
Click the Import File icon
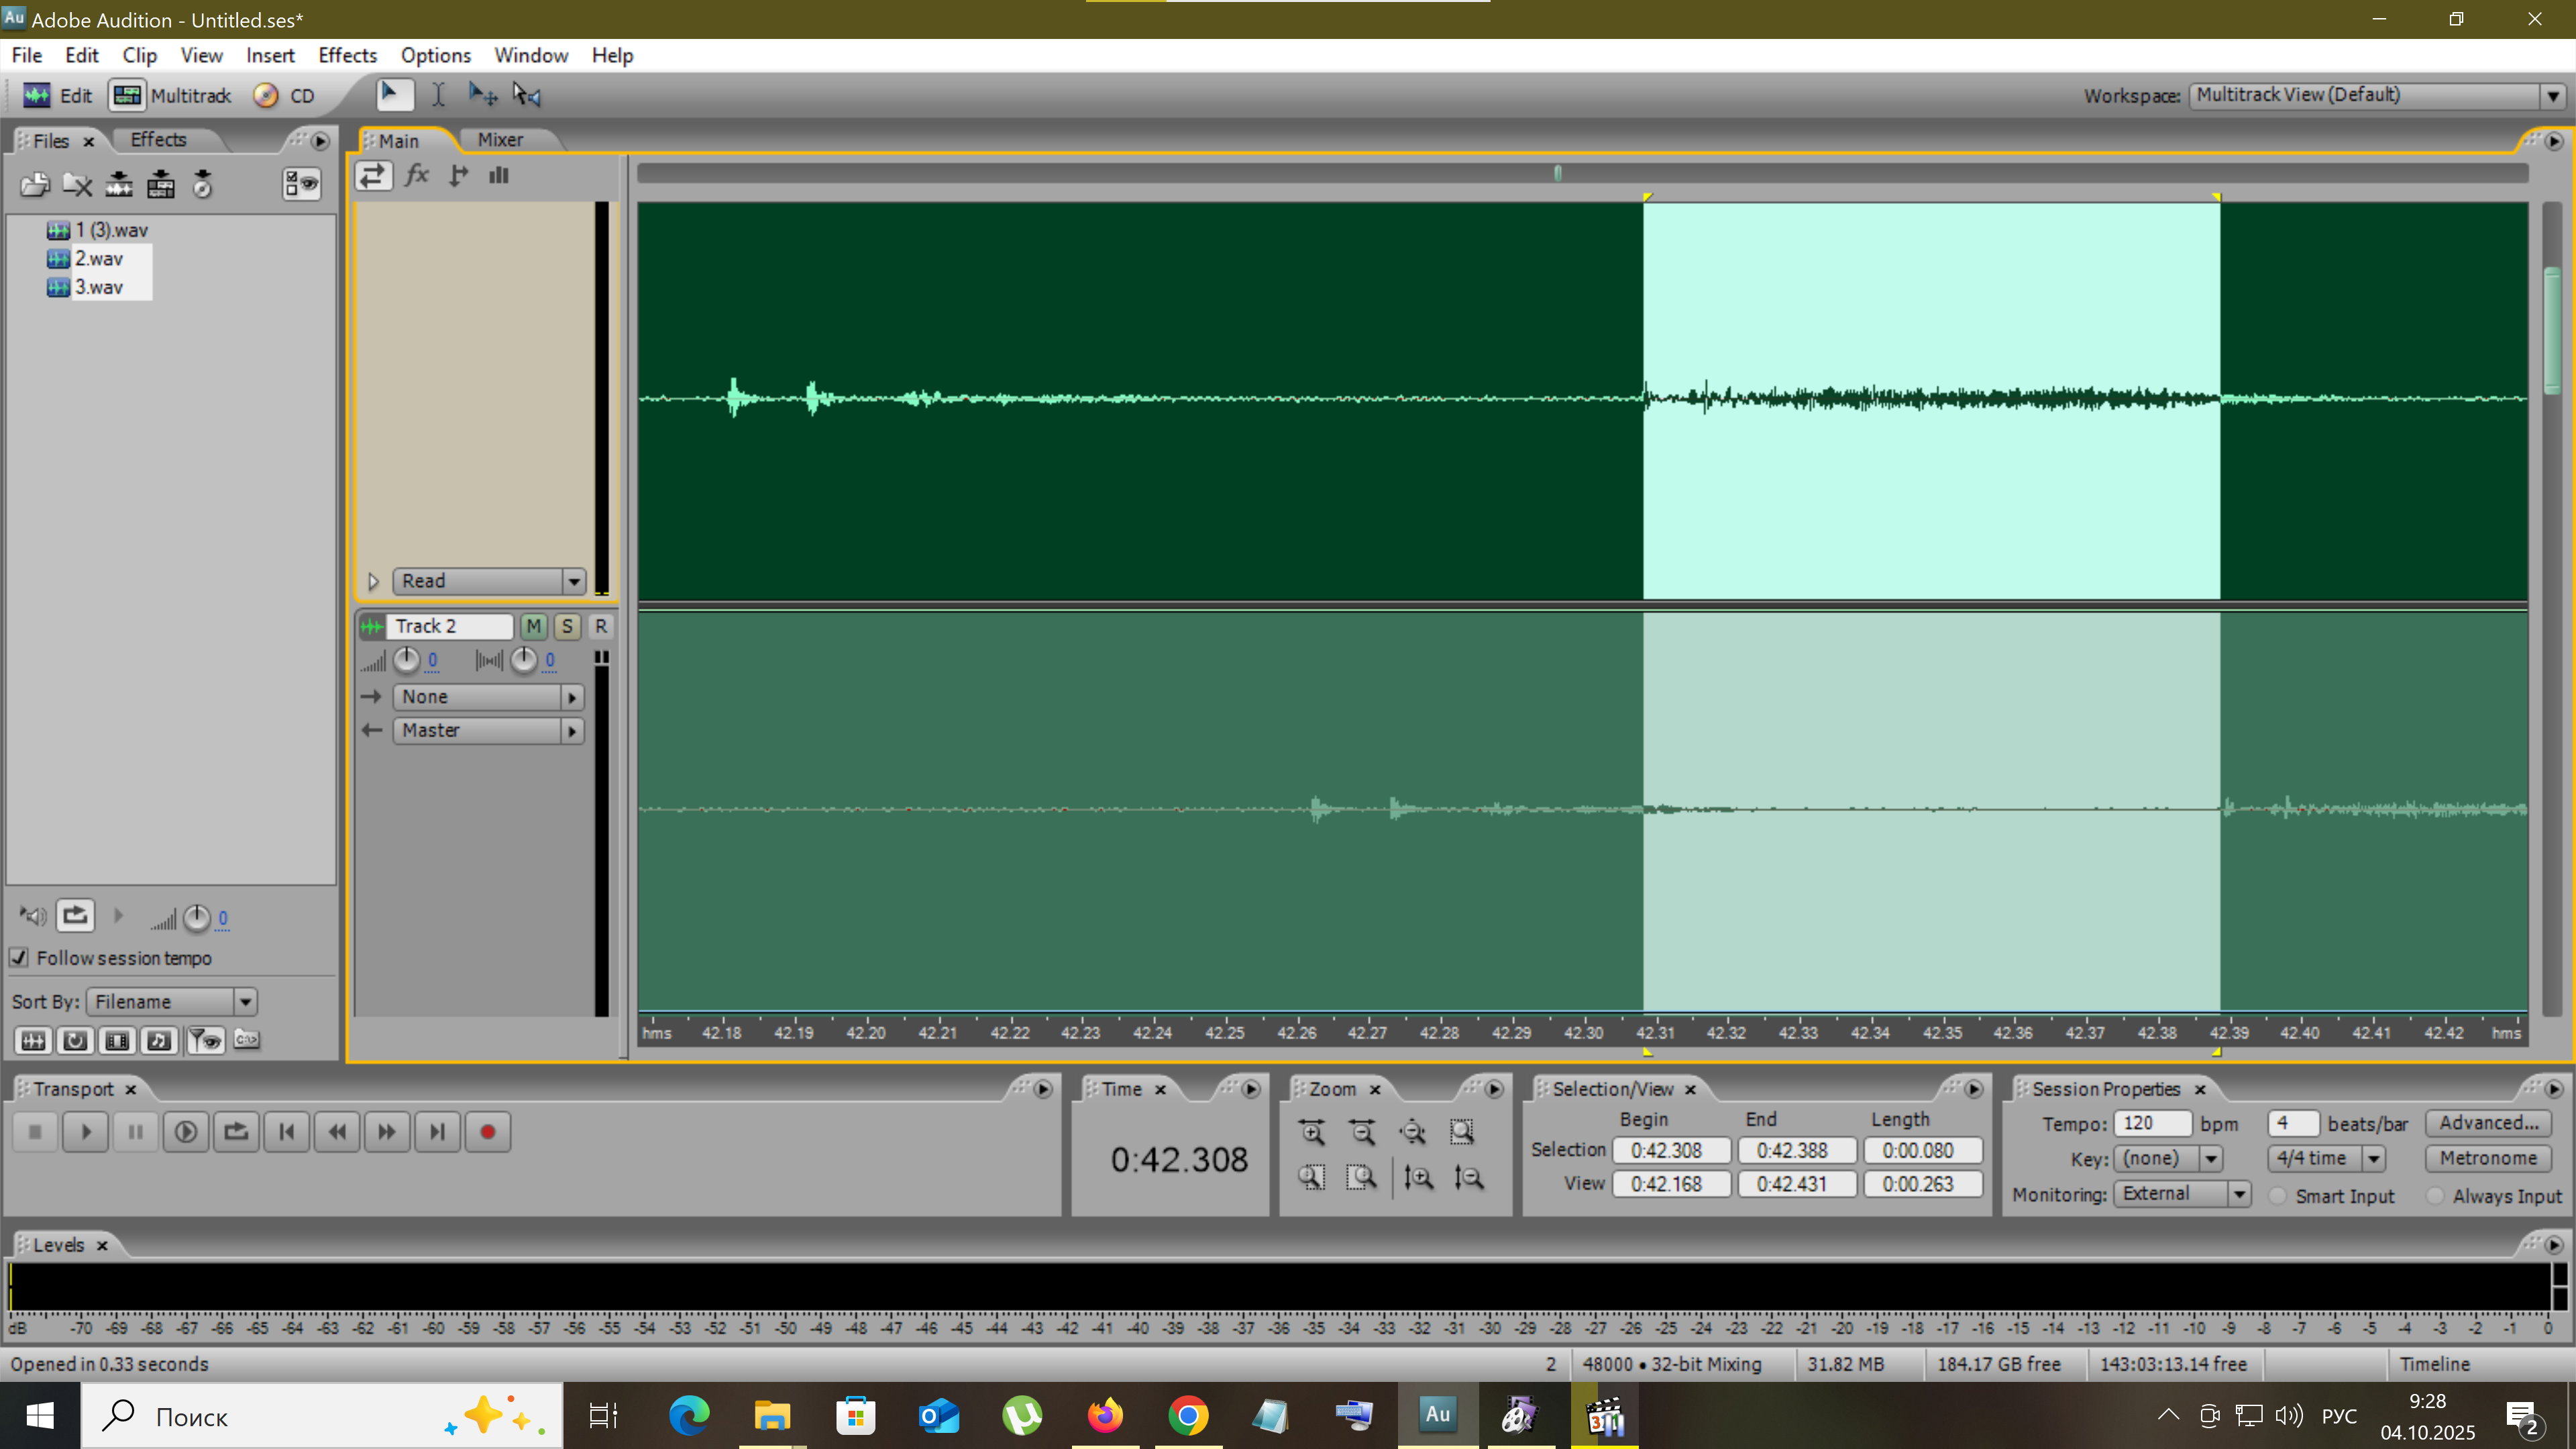pos(35,184)
